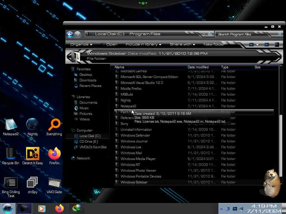Select Libraries in the navigation pane
Viewport: 286px width, 214px height.
click(83, 97)
